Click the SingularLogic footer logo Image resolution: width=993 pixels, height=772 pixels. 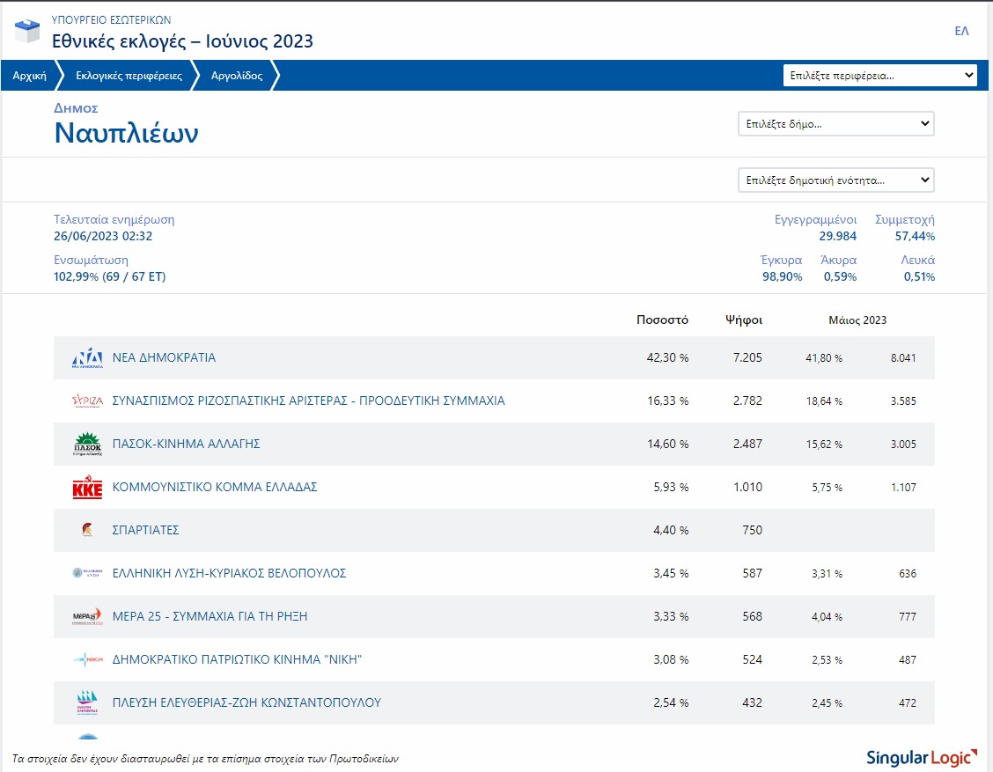[921, 757]
